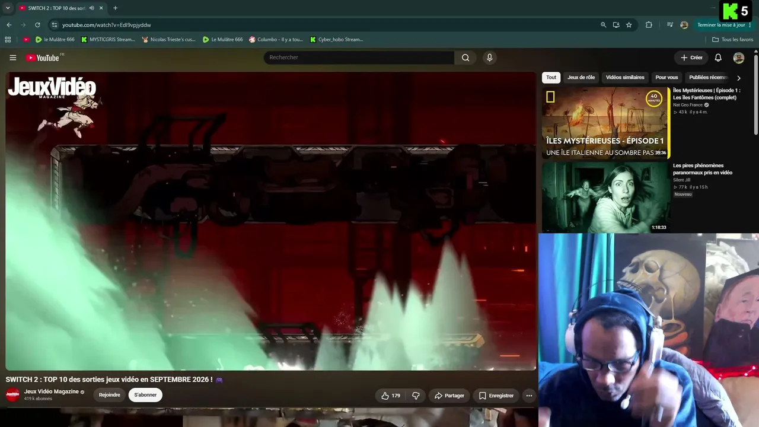The width and height of the screenshot is (759, 427).
Task: Open the Créer menu
Action: click(x=691, y=58)
